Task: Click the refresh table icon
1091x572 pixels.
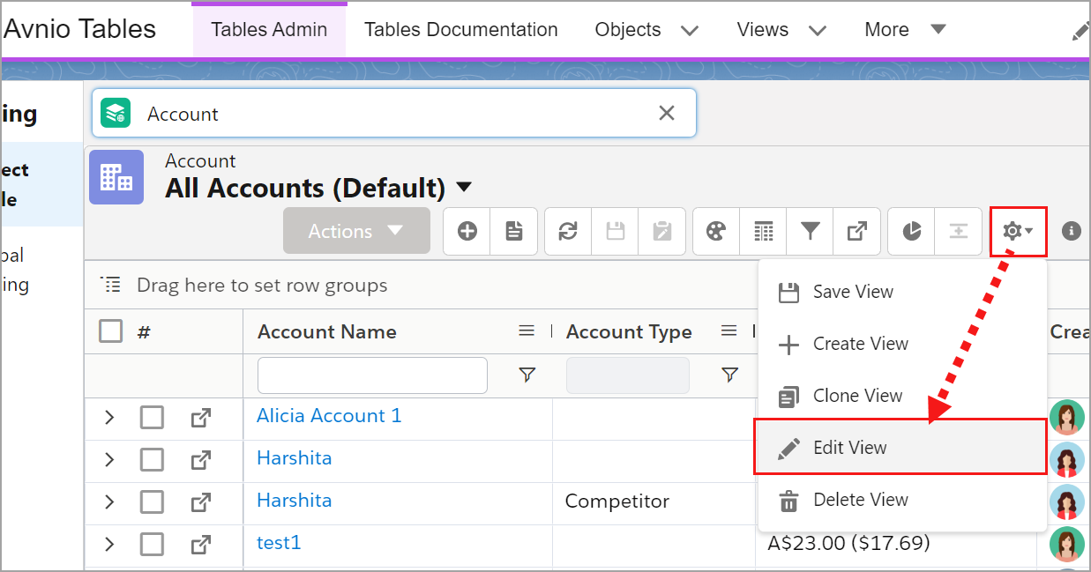Action: 568,231
